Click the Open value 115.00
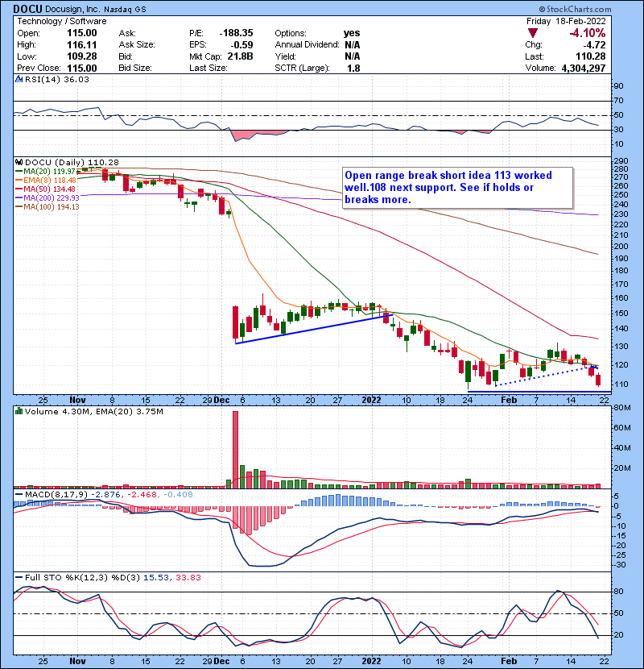 click(x=82, y=33)
